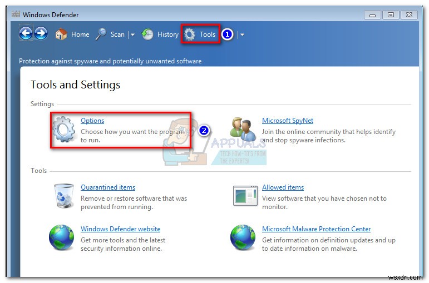Go forward with the Forward arrow button

coord(41,33)
